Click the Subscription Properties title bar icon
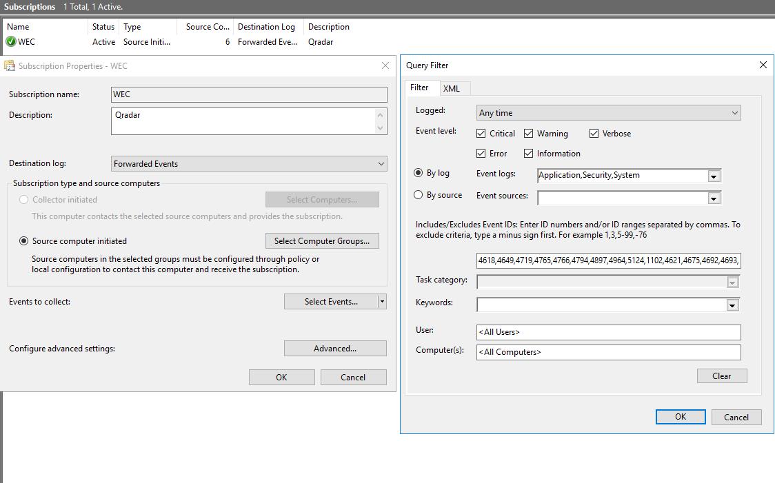This screenshot has width=775, height=483. click(x=10, y=65)
